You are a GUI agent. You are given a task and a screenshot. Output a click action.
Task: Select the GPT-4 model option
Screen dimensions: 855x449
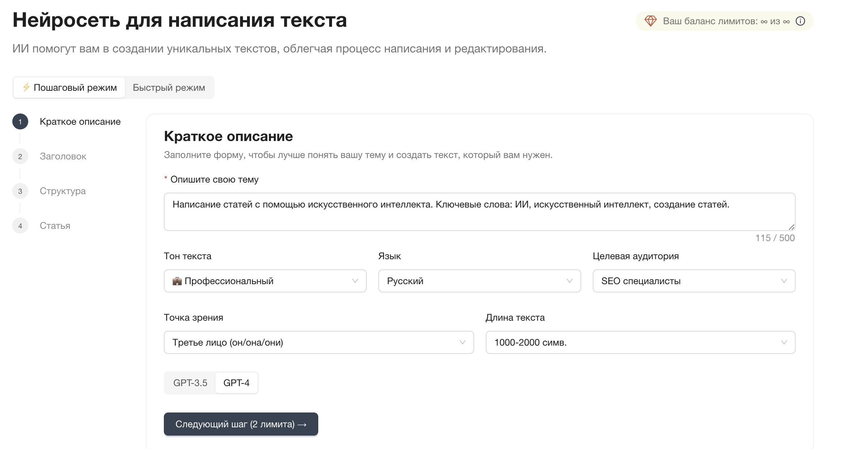click(x=237, y=382)
